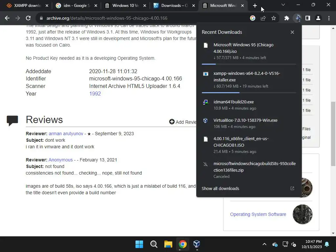Open File Explorer from the taskbar
336x252 pixels.
point(168,244)
